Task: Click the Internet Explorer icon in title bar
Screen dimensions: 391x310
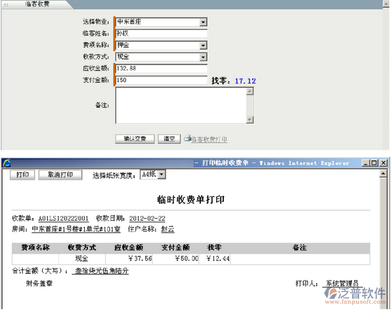Action: coord(7,163)
